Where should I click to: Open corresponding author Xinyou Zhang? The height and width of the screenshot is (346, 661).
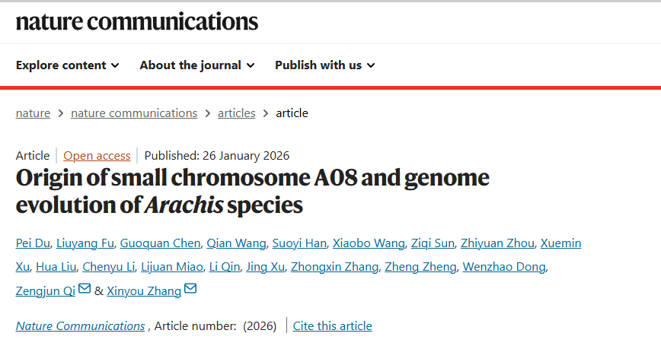click(x=144, y=290)
